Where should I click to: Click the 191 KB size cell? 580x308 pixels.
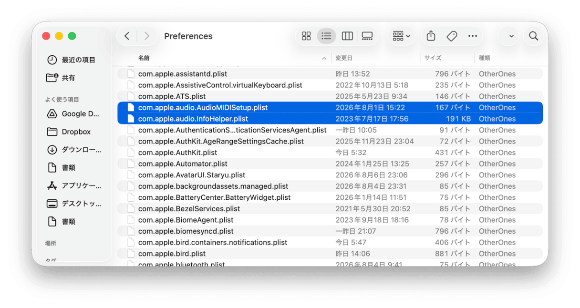point(458,119)
